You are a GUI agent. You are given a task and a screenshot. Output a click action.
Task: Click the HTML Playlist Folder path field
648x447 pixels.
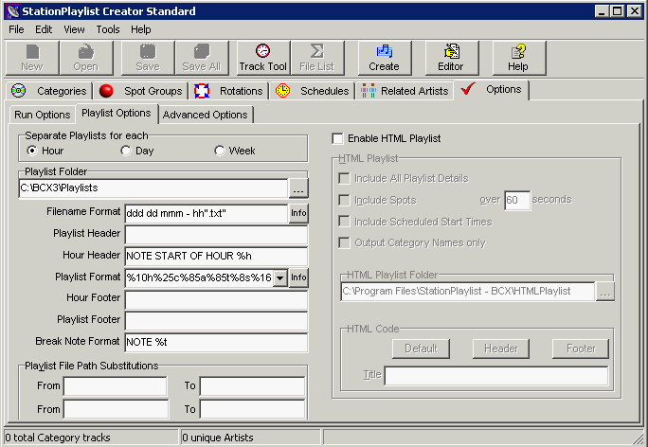pyautogui.click(x=468, y=292)
